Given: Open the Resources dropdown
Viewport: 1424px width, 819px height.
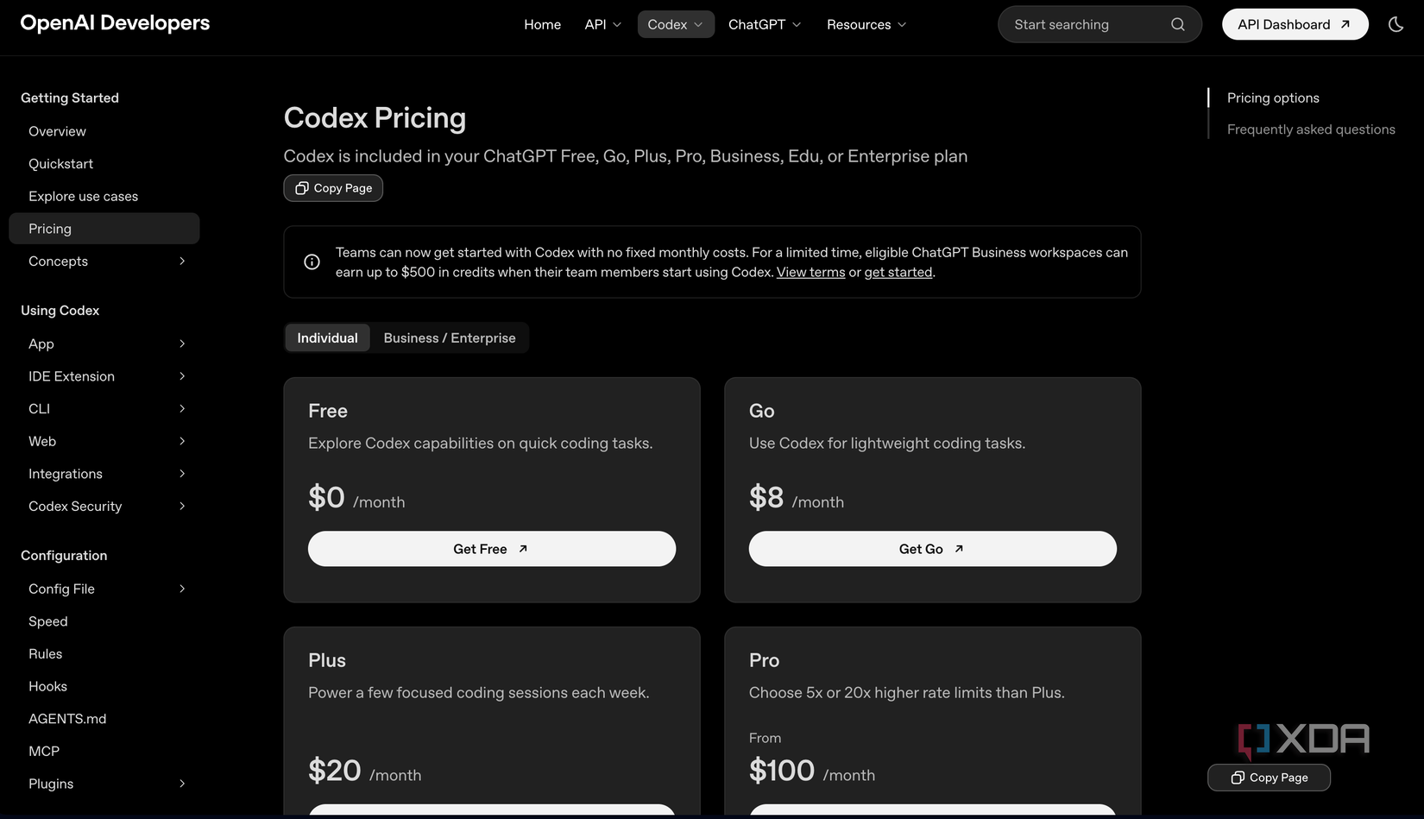Looking at the screenshot, I should (866, 24).
